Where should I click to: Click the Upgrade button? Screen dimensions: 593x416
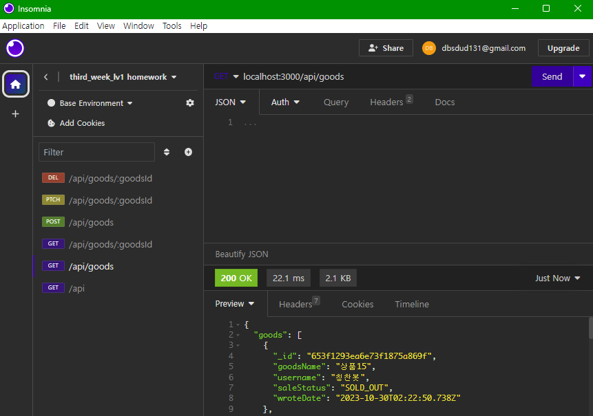[x=563, y=48]
